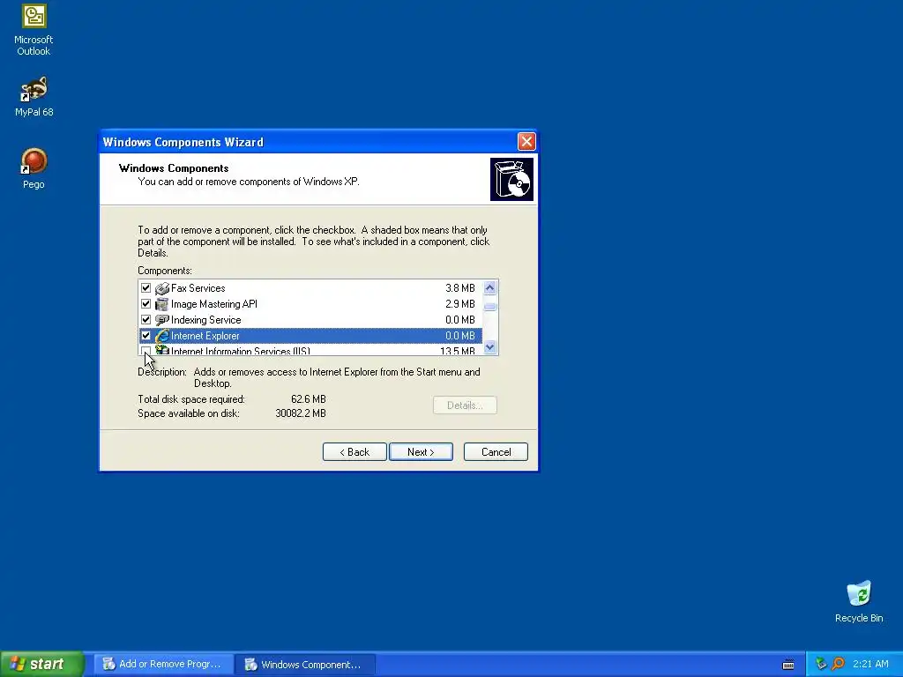The width and height of the screenshot is (903, 677).
Task: Click the magnifier tray icon
Action: [838, 664]
